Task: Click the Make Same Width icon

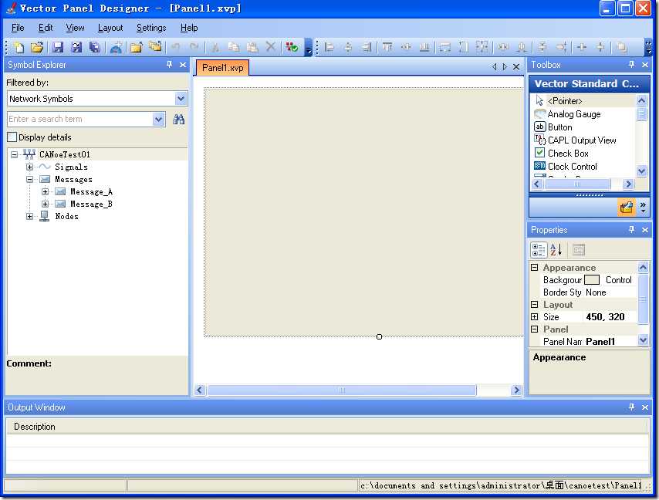Action: point(444,48)
